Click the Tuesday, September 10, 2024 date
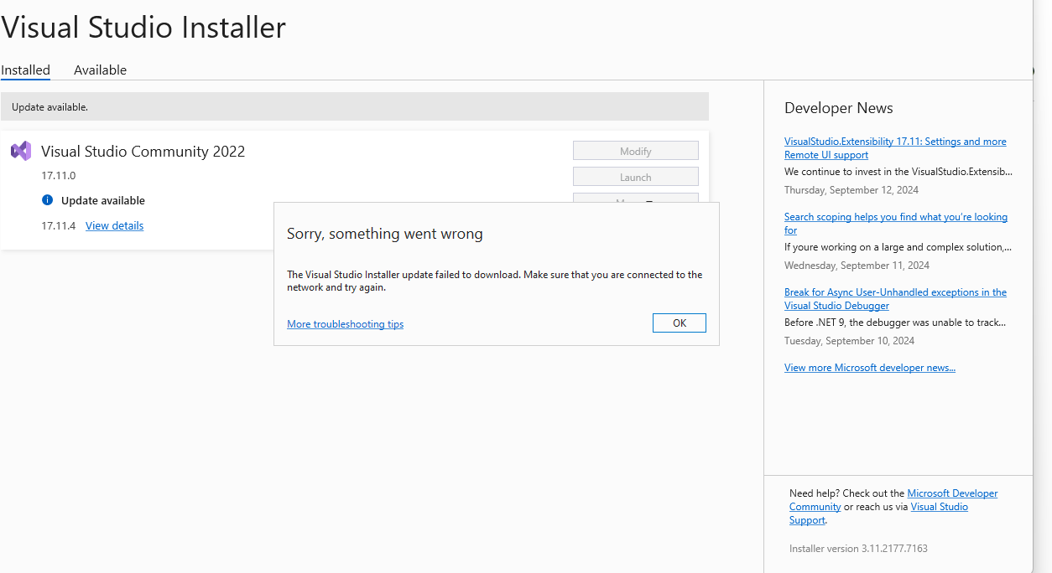1052x573 pixels. 849,341
